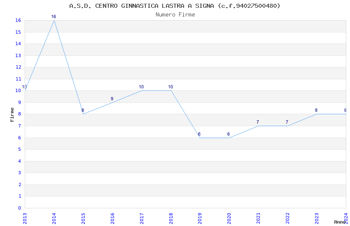Click the y-axis tick value 14
This screenshot has height=226, width=350.
18,44
